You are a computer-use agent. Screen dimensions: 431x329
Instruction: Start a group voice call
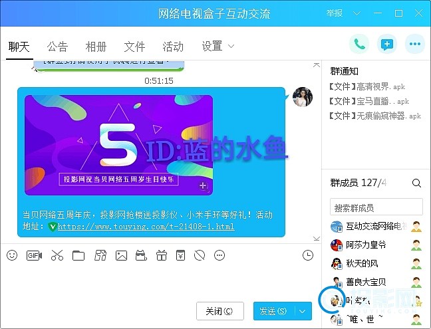(x=359, y=44)
